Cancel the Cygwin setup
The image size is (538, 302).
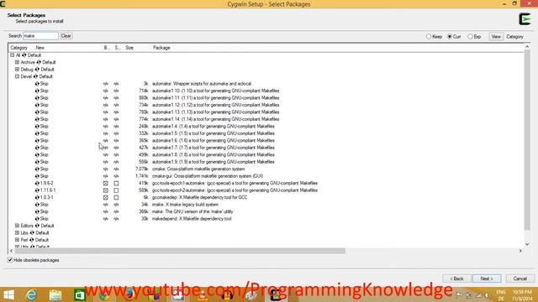coord(520,279)
